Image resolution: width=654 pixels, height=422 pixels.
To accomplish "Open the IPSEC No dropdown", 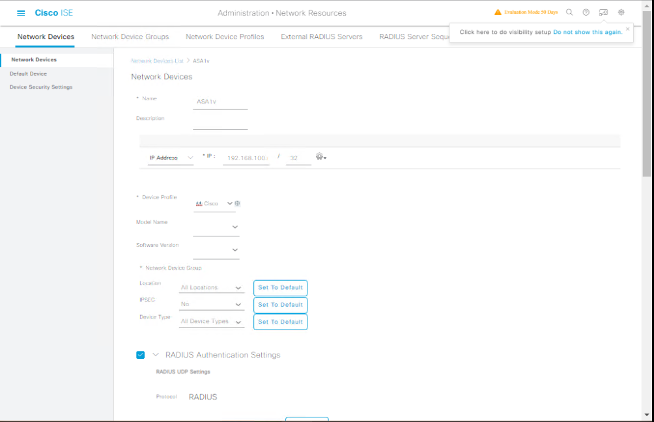I will [212, 304].
